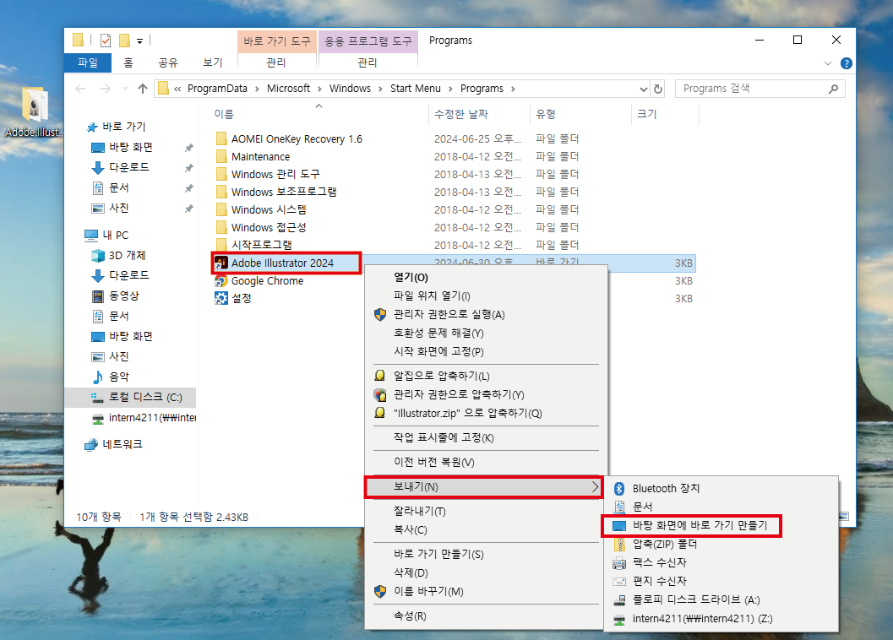The height and width of the screenshot is (640, 893).
Task: Click the forward navigation arrow
Action: point(106,89)
